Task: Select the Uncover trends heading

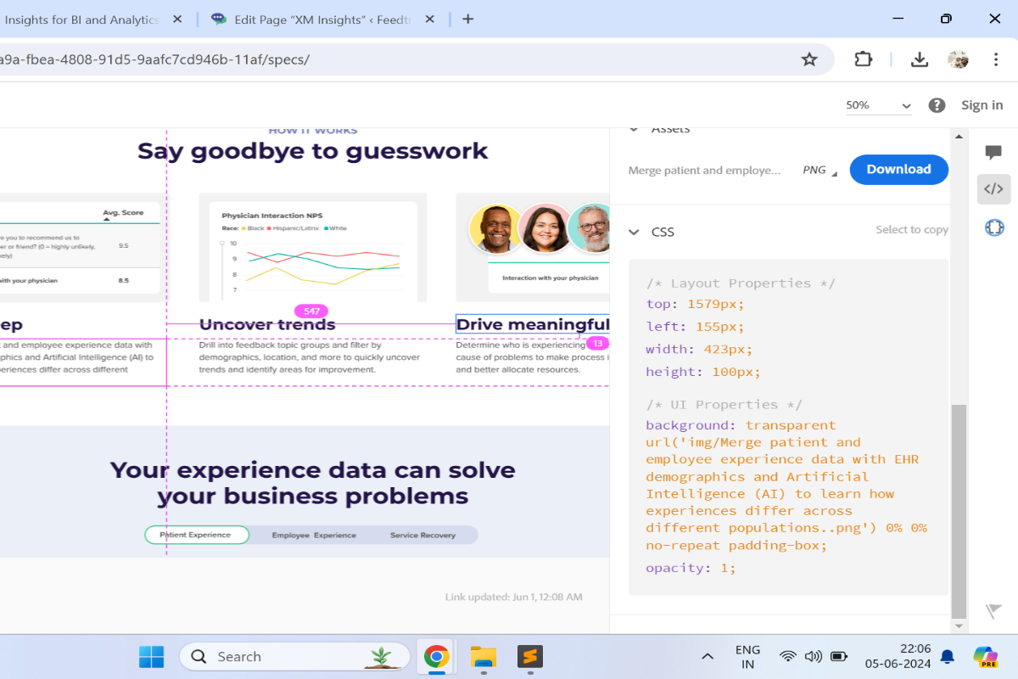Action: (x=267, y=324)
